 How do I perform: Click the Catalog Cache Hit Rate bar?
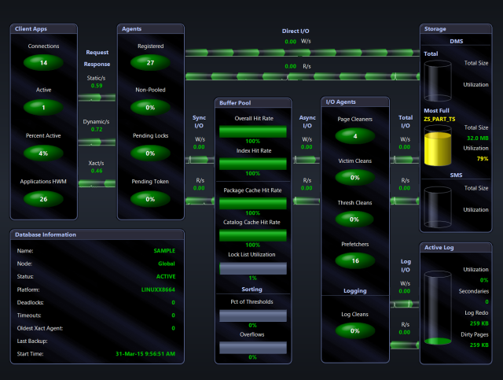pyautogui.click(x=253, y=235)
